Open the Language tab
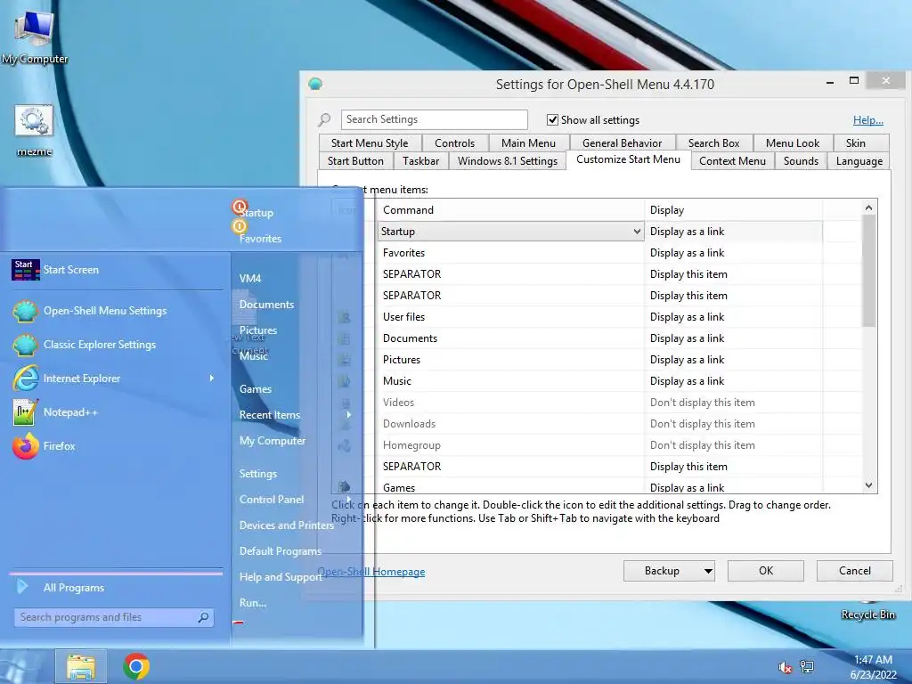912x684 pixels. coord(859,161)
